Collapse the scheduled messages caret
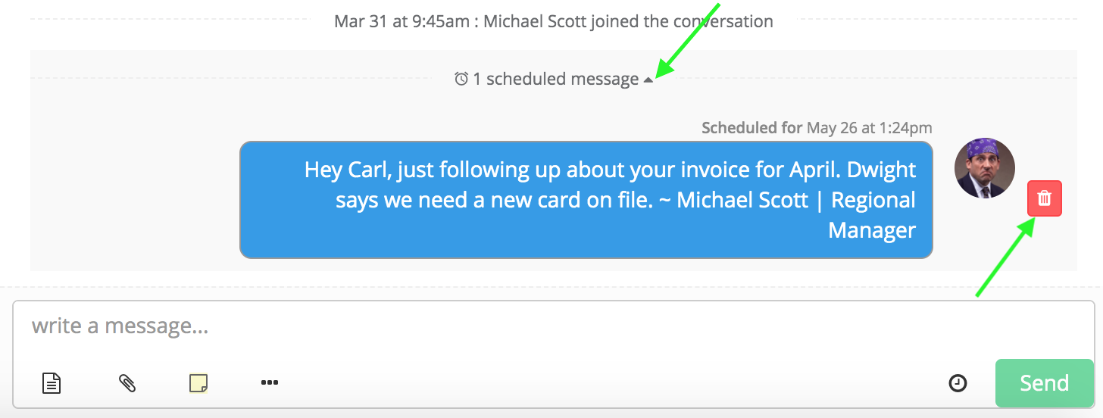The height and width of the screenshot is (418, 1103). tap(648, 80)
